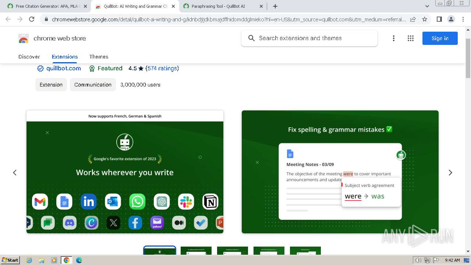Click the Notion icon in the screenshot
This screenshot has height=265, width=471.
210,202
